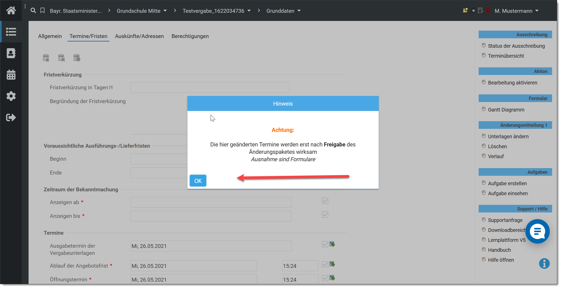Click Aufgabe einsehen

[x=508, y=193]
